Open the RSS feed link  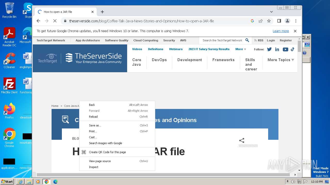tap(259, 40)
